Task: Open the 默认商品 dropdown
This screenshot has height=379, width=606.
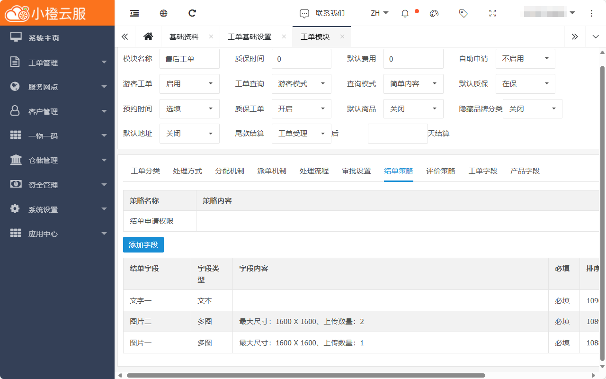Action: (413, 108)
